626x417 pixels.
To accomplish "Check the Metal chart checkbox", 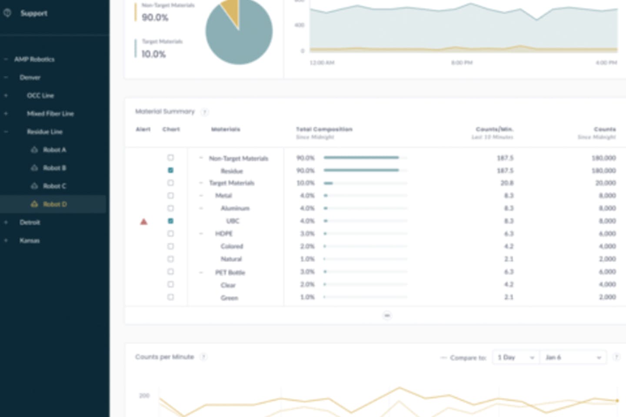I will click(x=170, y=195).
